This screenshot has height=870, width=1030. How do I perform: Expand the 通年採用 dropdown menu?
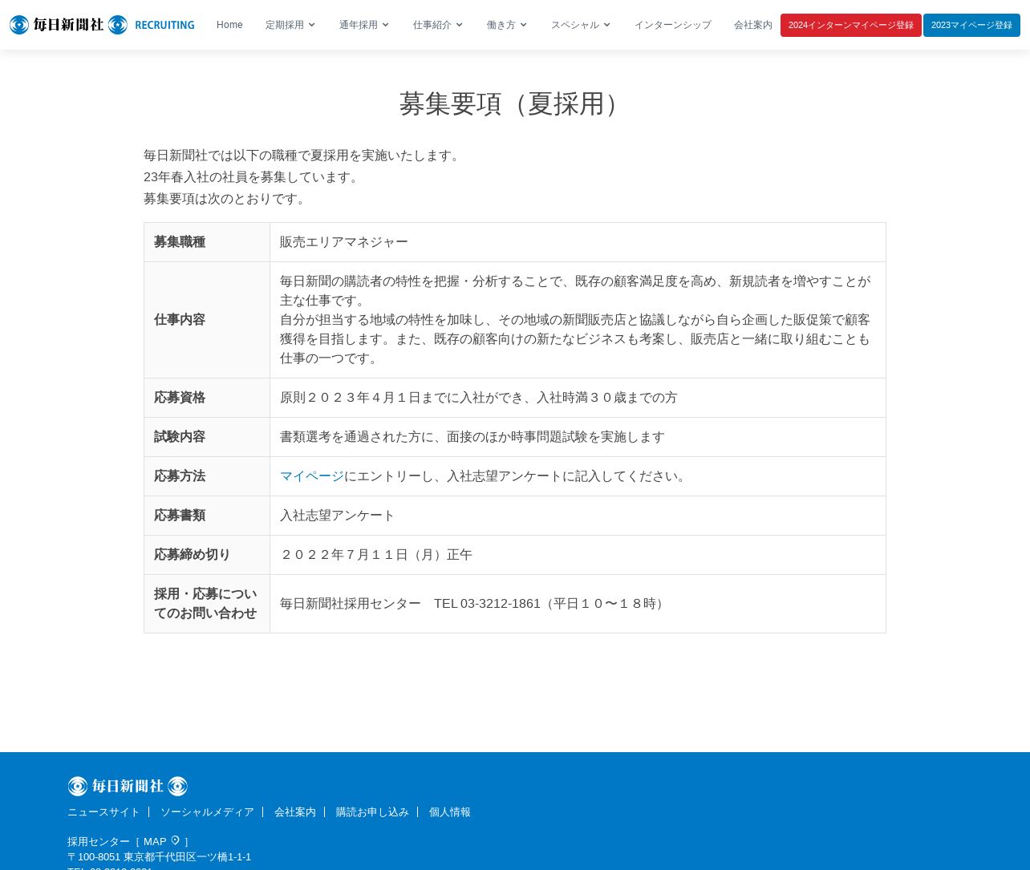tap(364, 25)
